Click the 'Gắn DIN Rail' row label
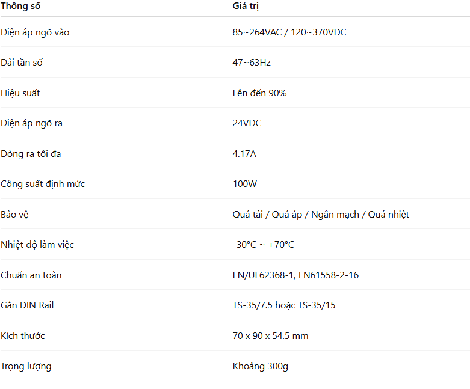Viewport: 470px width, 389px height. (27, 305)
